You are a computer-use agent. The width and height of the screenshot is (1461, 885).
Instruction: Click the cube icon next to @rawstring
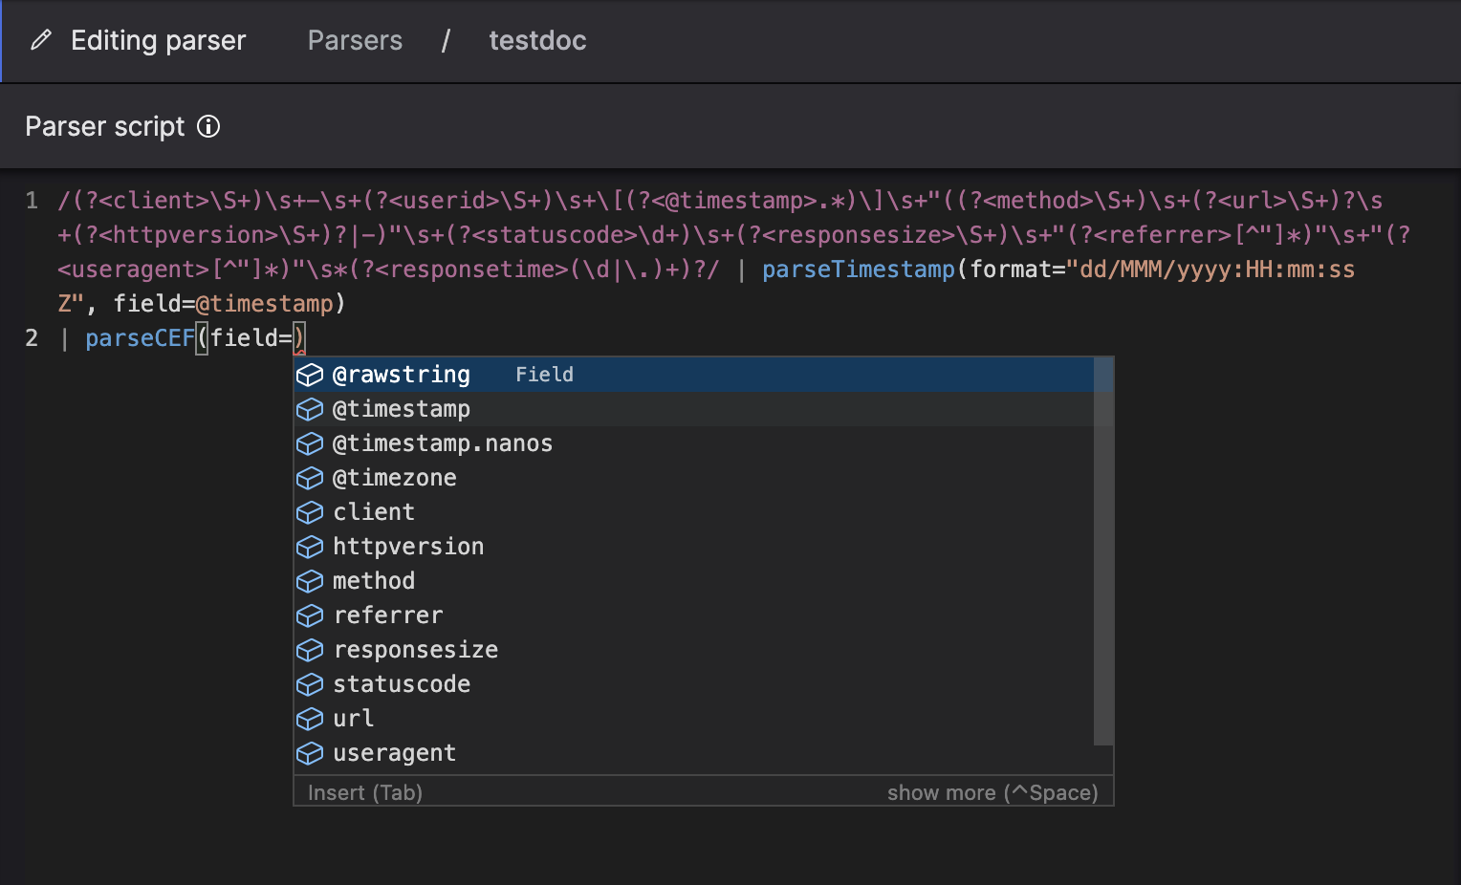pos(310,375)
